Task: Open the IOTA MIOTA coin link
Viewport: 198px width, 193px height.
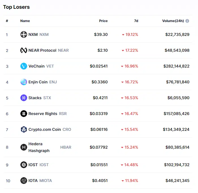Action: point(33,181)
